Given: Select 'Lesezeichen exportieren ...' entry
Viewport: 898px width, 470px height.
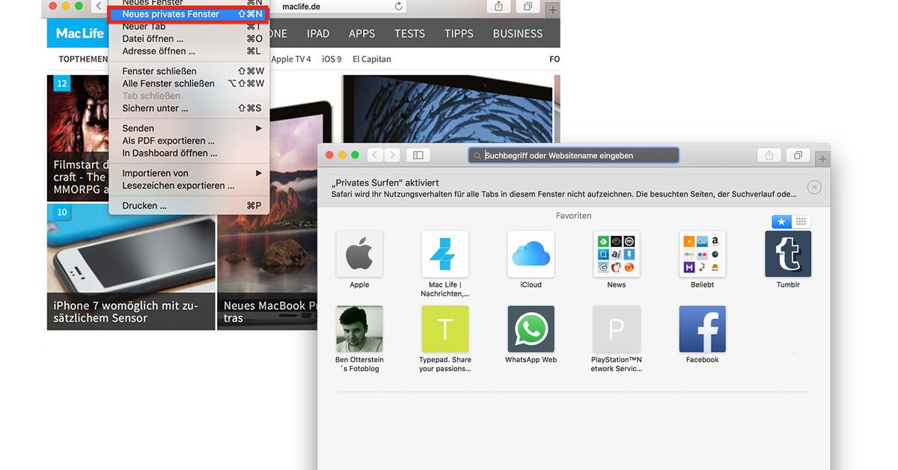Looking at the screenshot, I should [x=189, y=185].
